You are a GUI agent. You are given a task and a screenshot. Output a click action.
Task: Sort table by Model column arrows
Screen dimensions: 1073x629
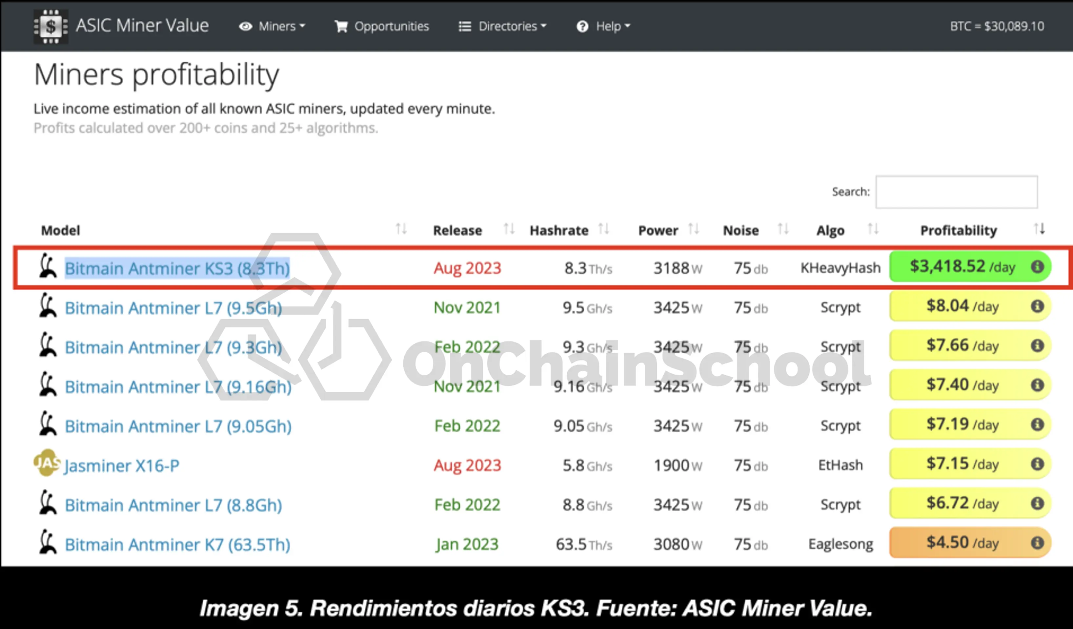click(401, 229)
